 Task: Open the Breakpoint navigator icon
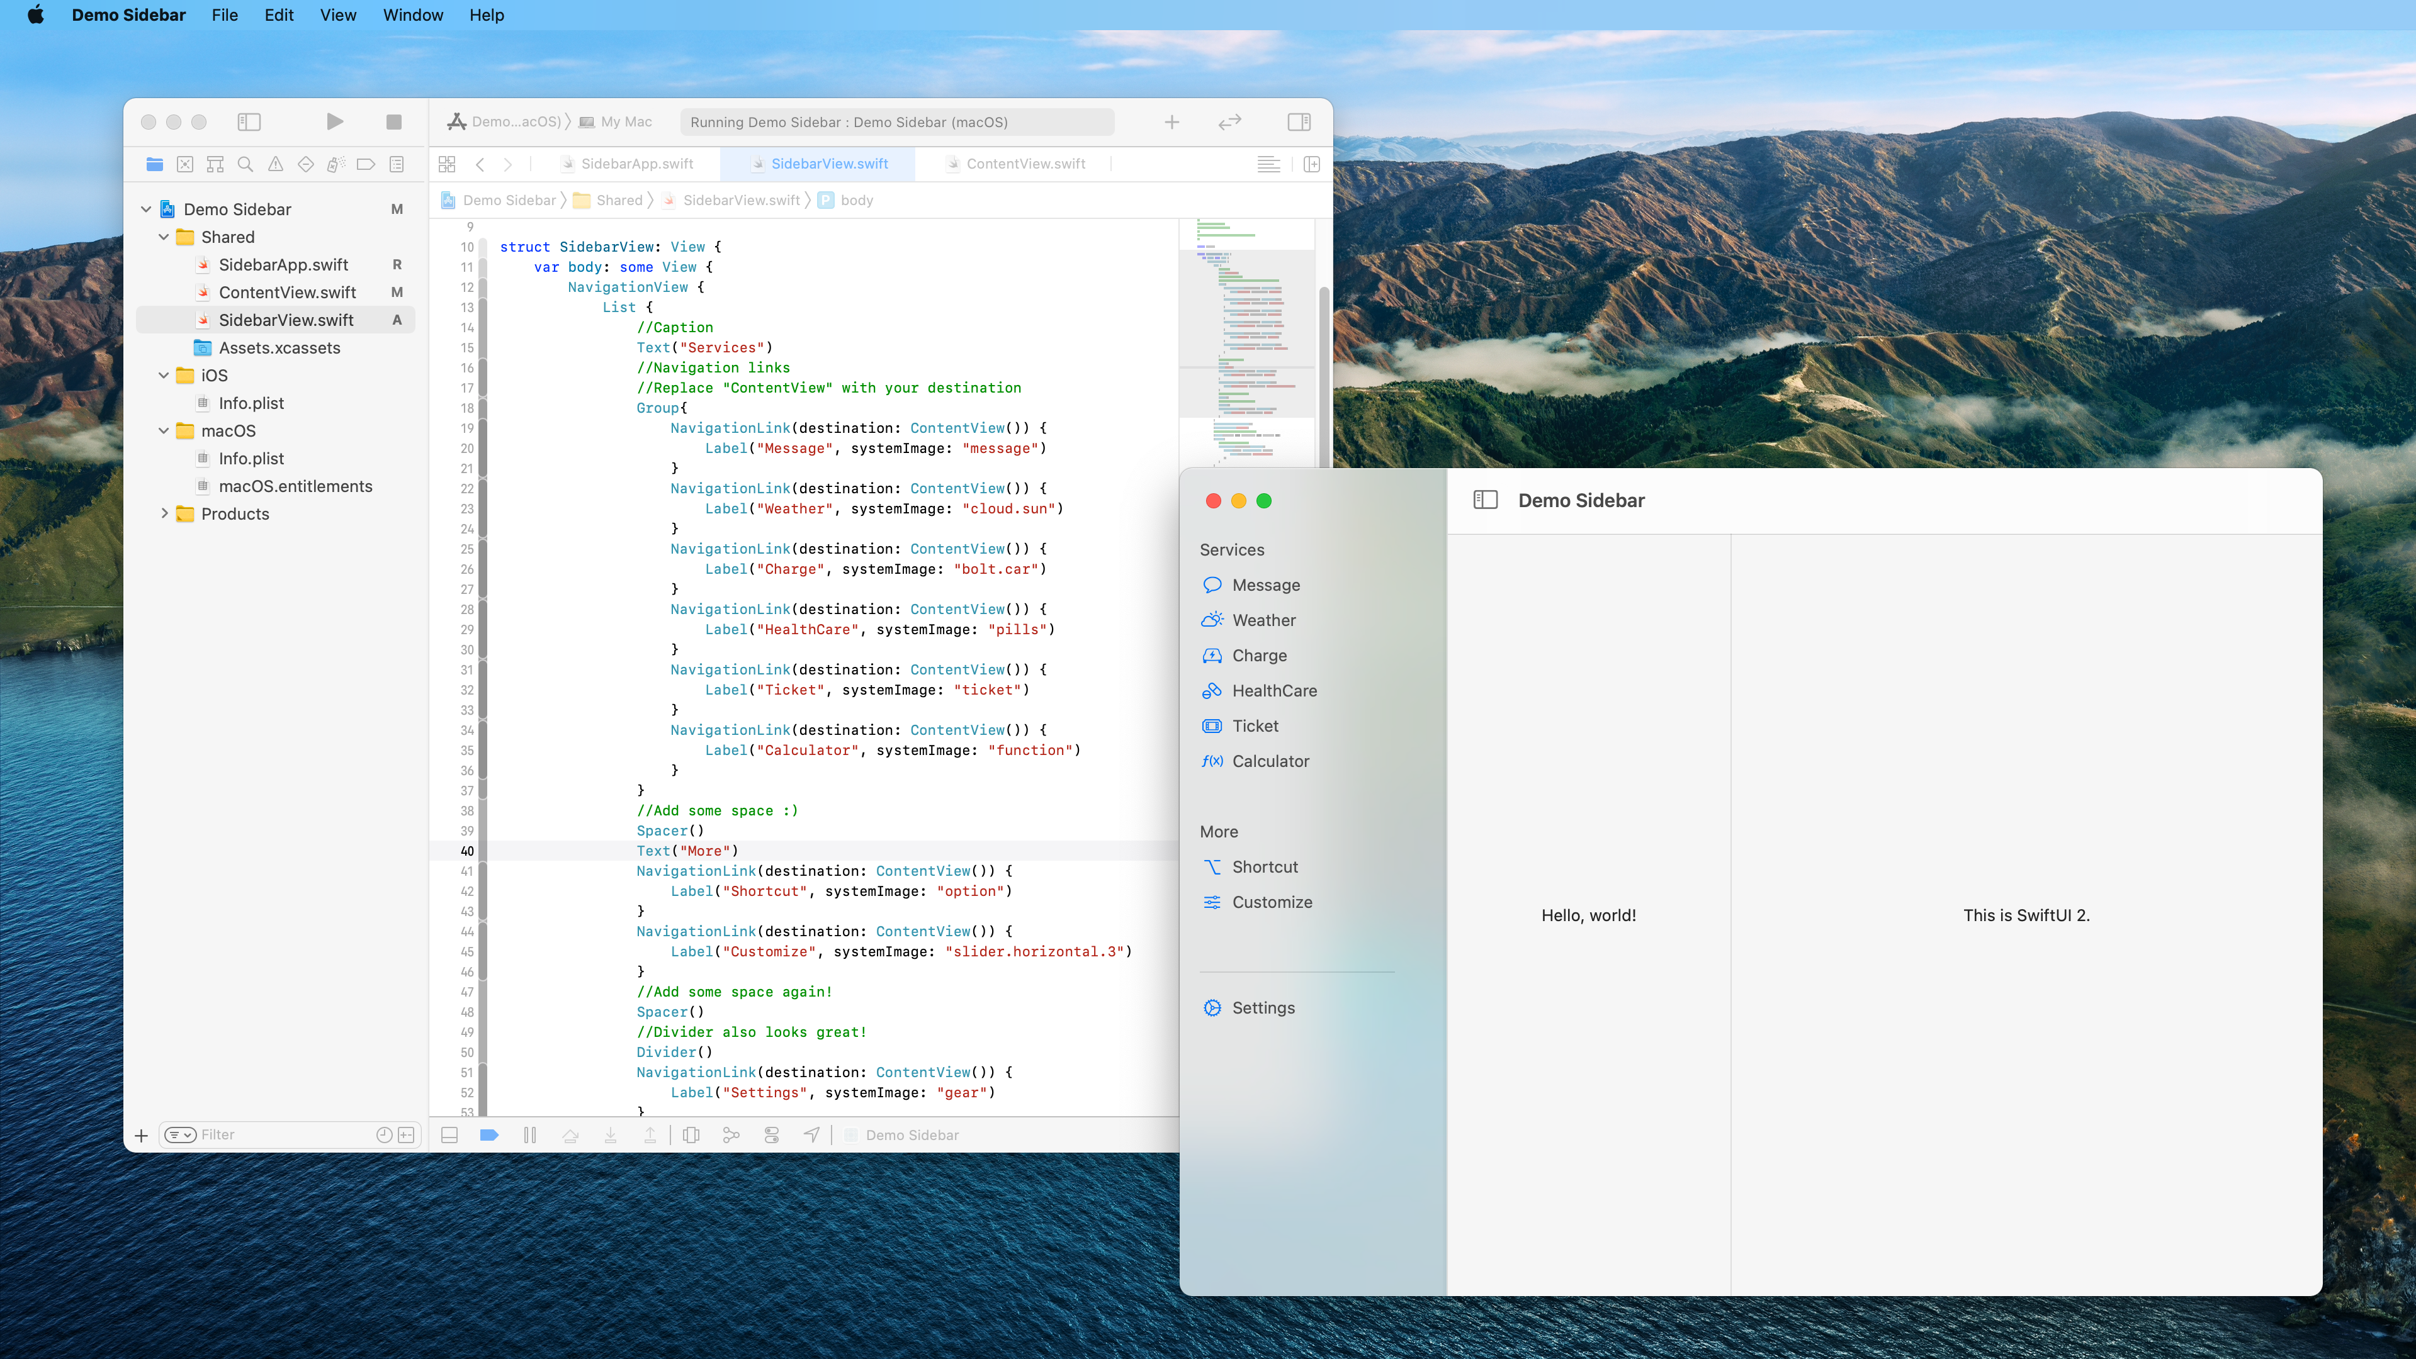tap(366, 164)
